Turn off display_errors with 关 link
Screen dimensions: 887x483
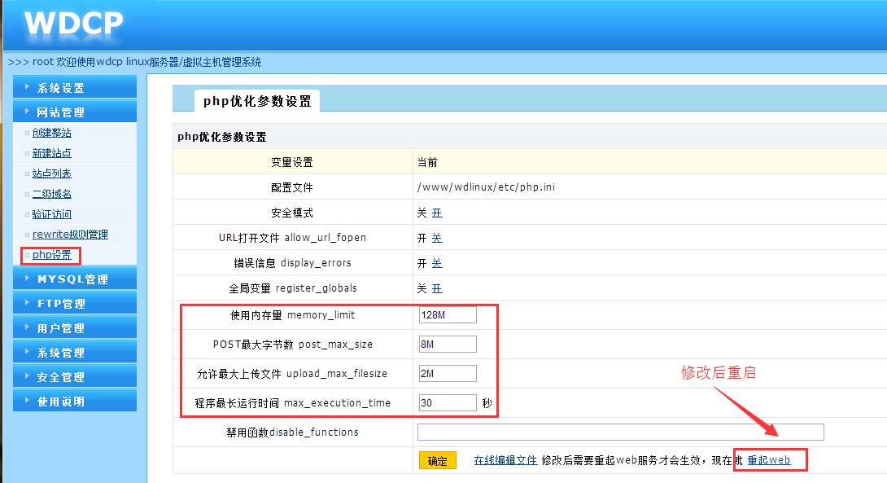pos(437,263)
